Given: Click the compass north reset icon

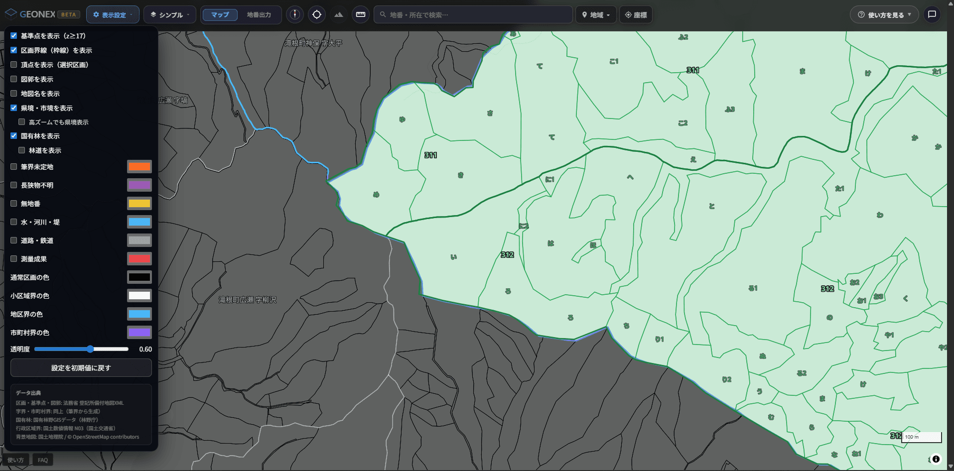Looking at the screenshot, I should tap(295, 14).
